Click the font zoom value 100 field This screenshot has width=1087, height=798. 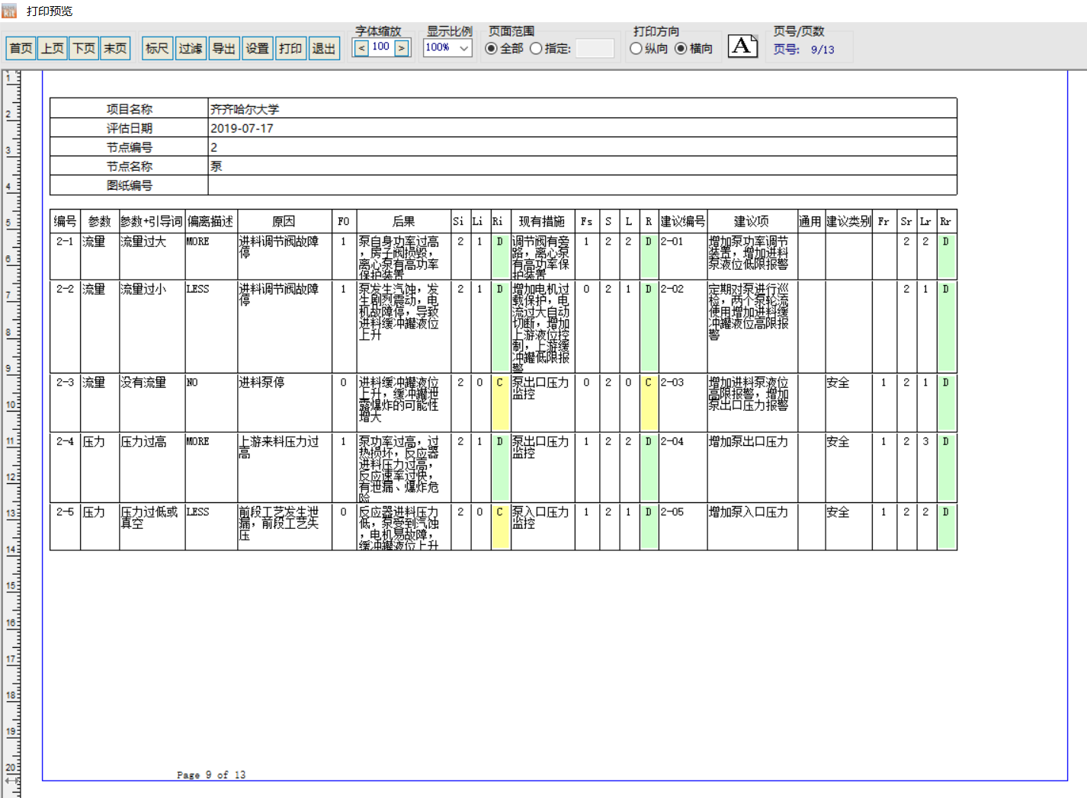(x=381, y=47)
